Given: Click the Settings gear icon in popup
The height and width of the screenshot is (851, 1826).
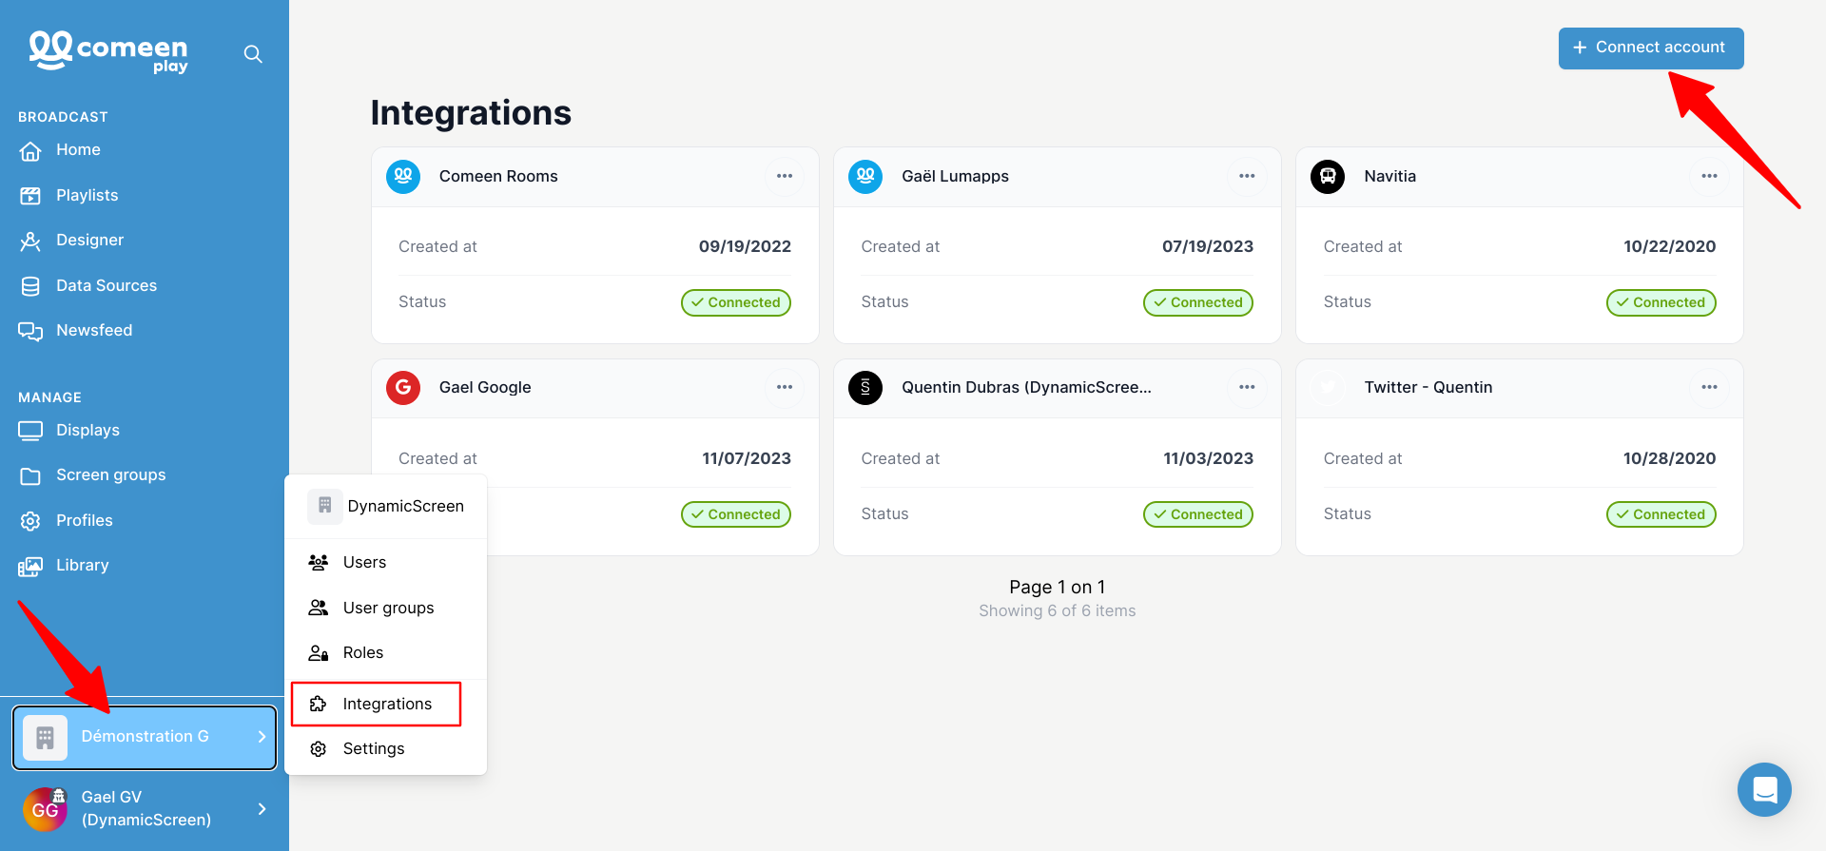Looking at the screenshot, I should (319, 748).
